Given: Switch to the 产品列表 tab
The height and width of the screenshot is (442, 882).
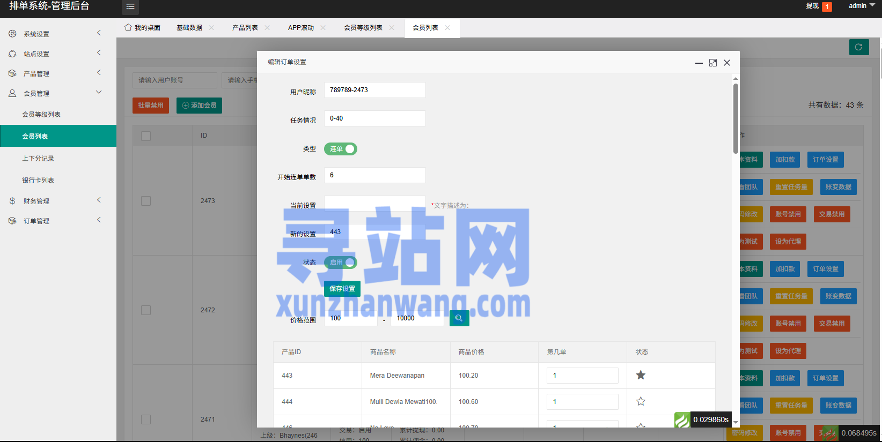Looking at the screenshot, I should [x=245, y=28].
